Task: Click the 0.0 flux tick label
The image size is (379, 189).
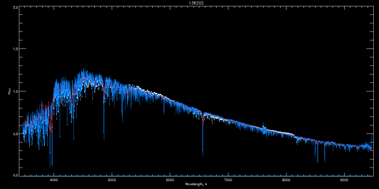Action: 15,175
